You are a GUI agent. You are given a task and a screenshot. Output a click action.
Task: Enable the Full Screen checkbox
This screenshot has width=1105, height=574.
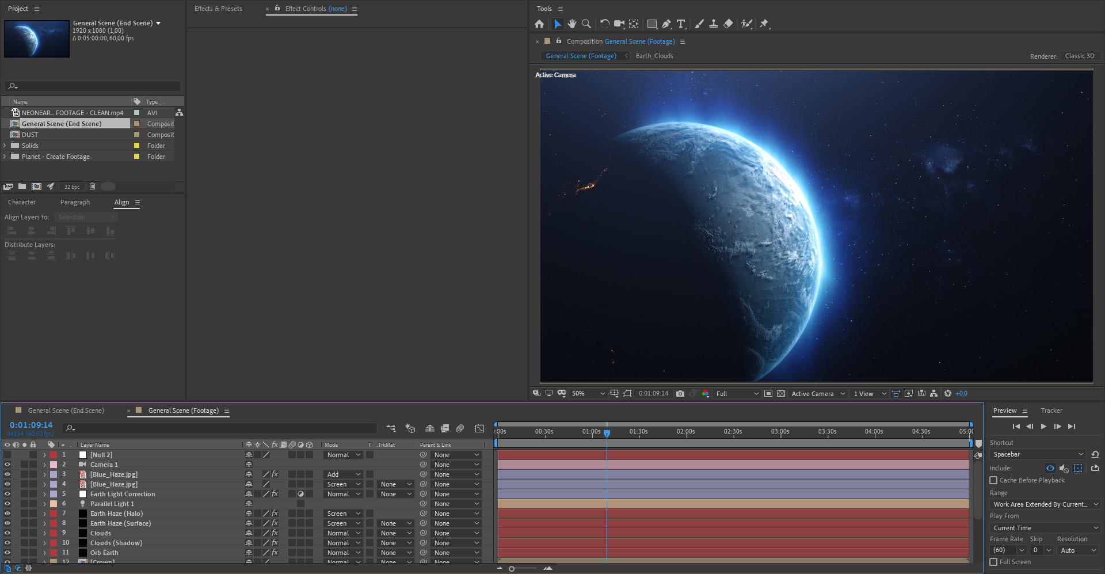pos(993,562)
